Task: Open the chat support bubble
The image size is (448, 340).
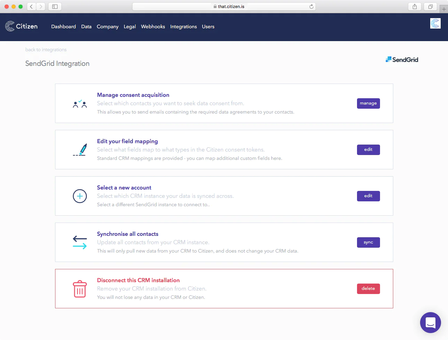Action: click(x=430, y=322)
